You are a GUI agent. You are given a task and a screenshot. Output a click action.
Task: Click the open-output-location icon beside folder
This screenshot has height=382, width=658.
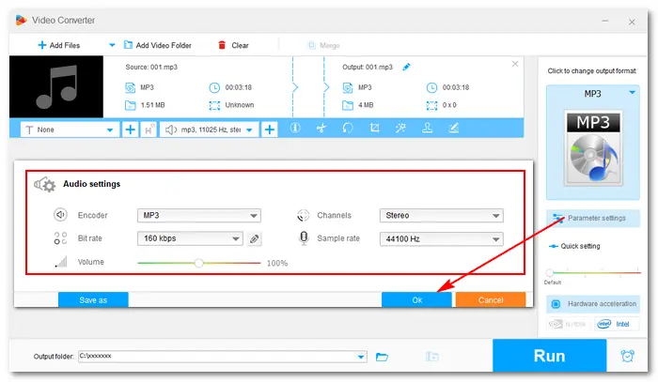[431, 357]
